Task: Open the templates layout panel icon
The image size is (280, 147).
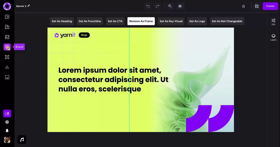Action: coord(7,17)
